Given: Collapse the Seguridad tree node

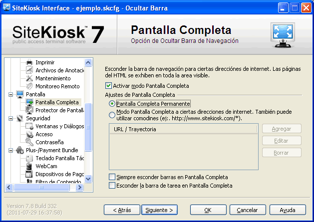Looking at the screenshot, I should click(x=11, y=118).
